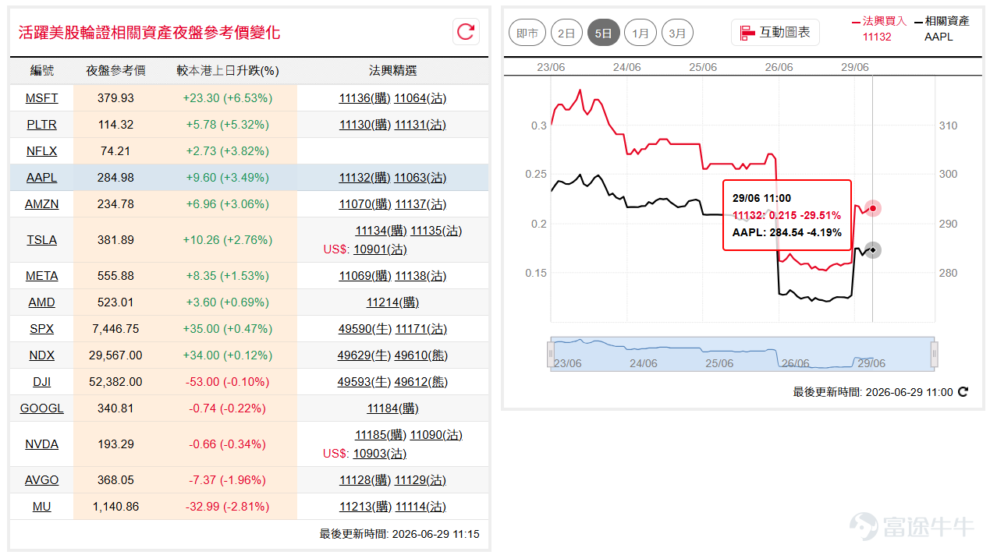Open the TSLA stock link

(x=42, y=240)
